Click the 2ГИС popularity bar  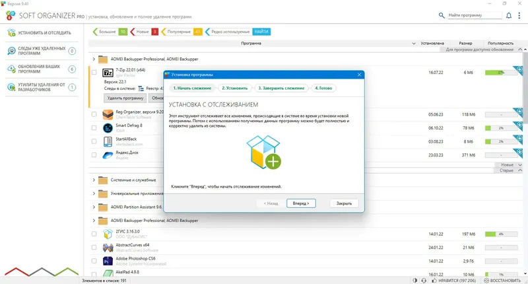[x=501, y=234]
